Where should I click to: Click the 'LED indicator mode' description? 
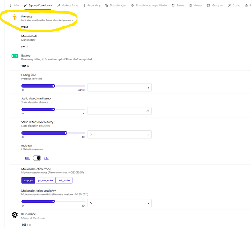(32, 149)
